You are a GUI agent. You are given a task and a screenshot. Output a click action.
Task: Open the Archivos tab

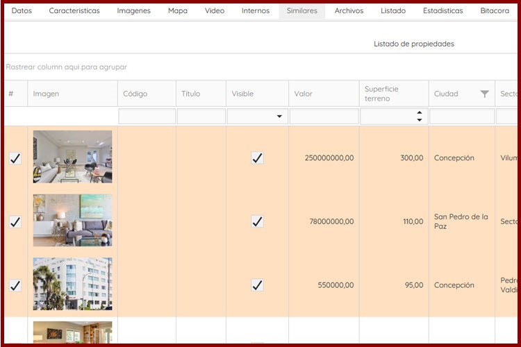click(x=349, y=10)
